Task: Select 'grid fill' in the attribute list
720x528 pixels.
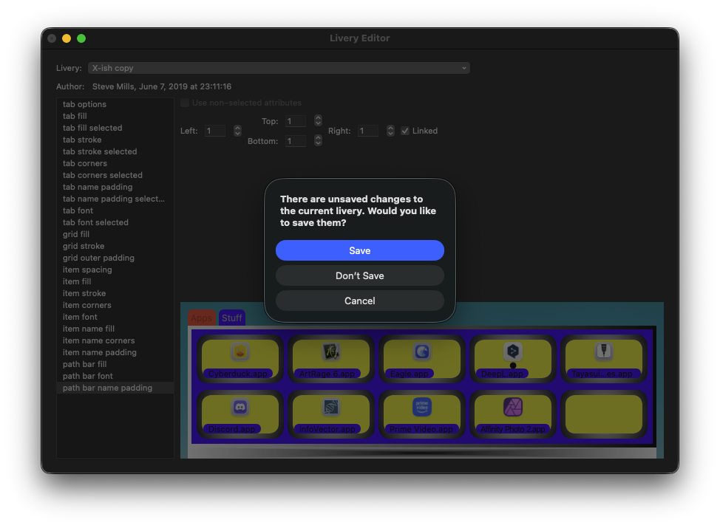Action: click(76, 234)
